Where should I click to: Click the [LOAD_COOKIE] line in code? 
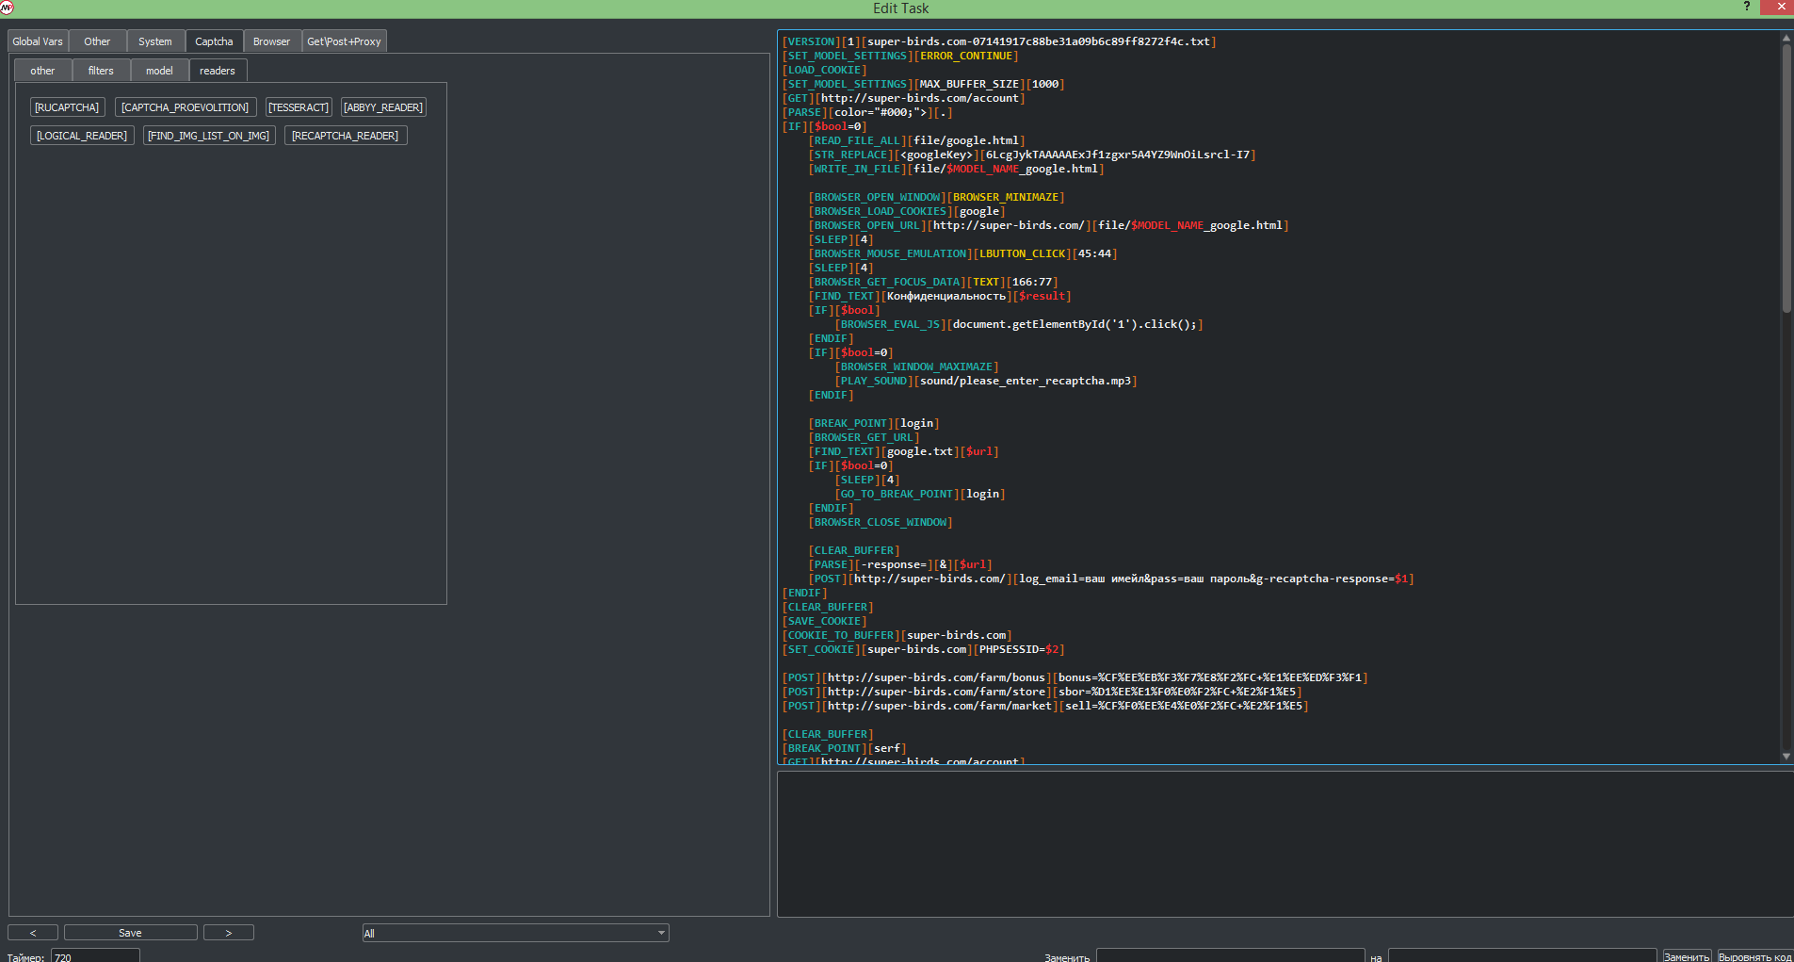click(825, 70)
